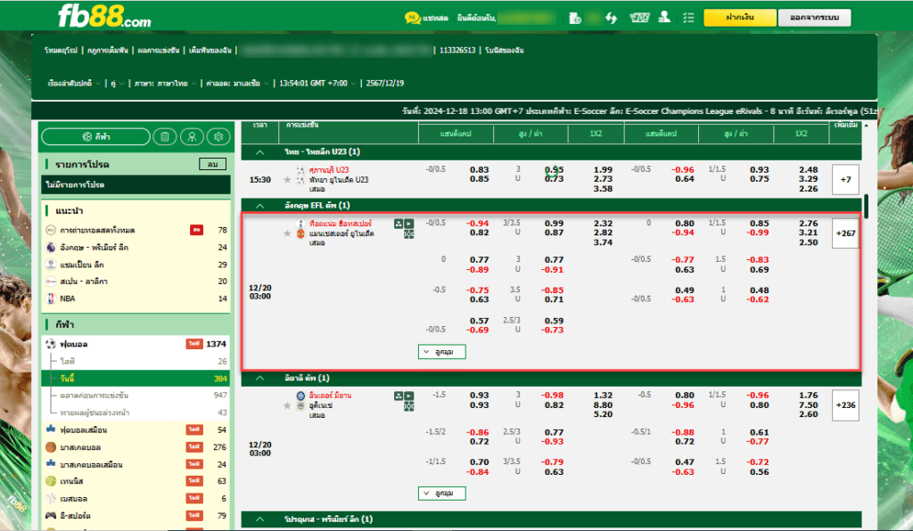
Task: Collapse the อิตาลี คัพ league section
Action: pyautogui.click(x=259, y=378)
